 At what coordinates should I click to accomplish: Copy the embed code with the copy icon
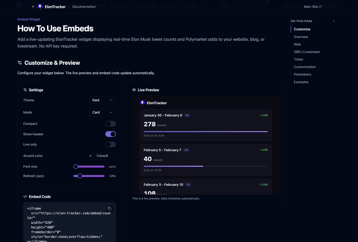coord(109,208)
